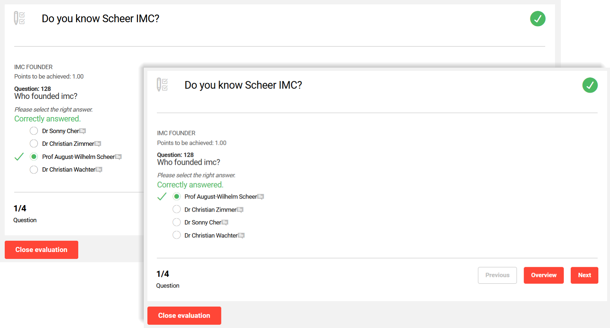Open comment icon next to back panel Dr Christian Zimmer
Screen dimensions: 610x328
[x=98, y=144]
